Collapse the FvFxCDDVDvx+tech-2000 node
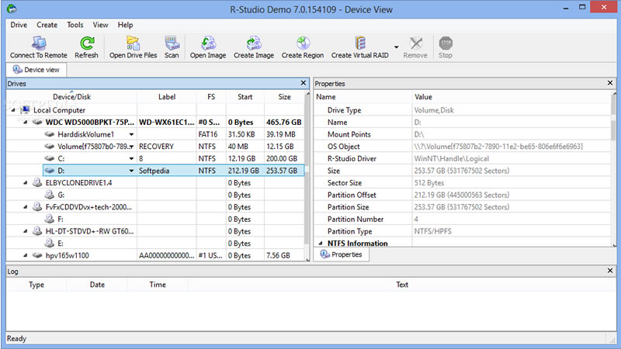Screen dimensions: 621x349 [x=26, y=207]
